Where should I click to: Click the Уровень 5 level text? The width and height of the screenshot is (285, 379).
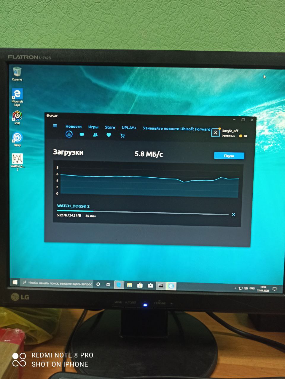click(x=228, y=136)
